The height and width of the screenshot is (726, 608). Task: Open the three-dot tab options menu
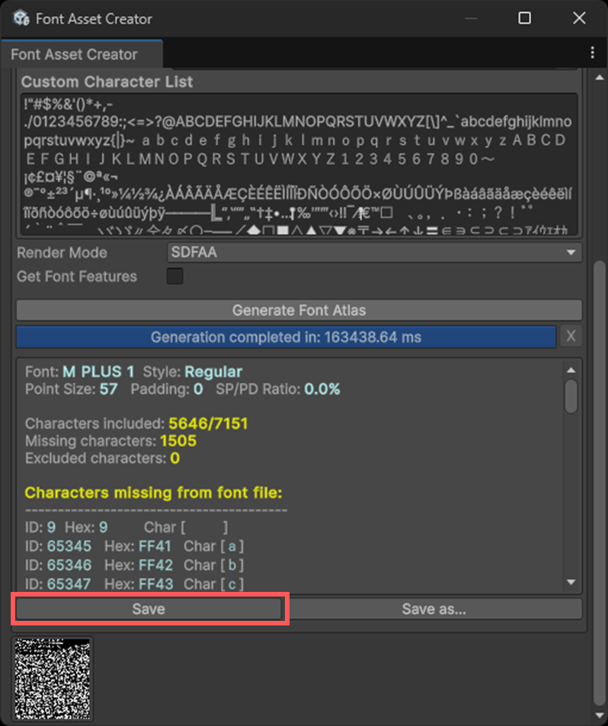[x=592, y=53]
